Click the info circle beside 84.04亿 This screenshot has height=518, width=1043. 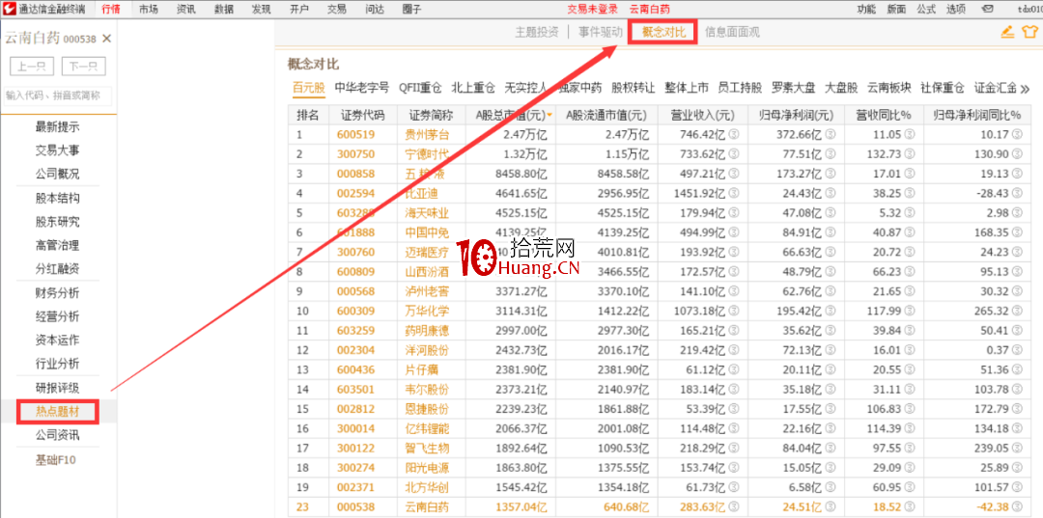coord(831,448)
